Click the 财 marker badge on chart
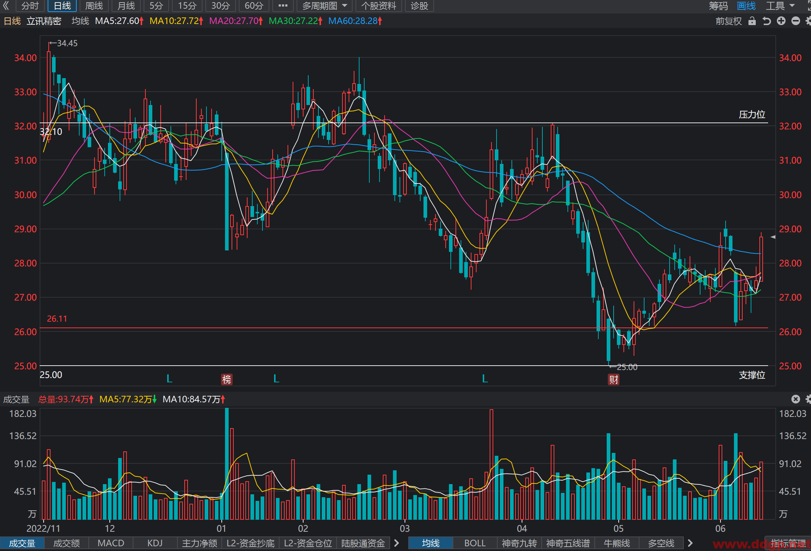This screenshot has height=551, width=811. (x=614, y=379)
